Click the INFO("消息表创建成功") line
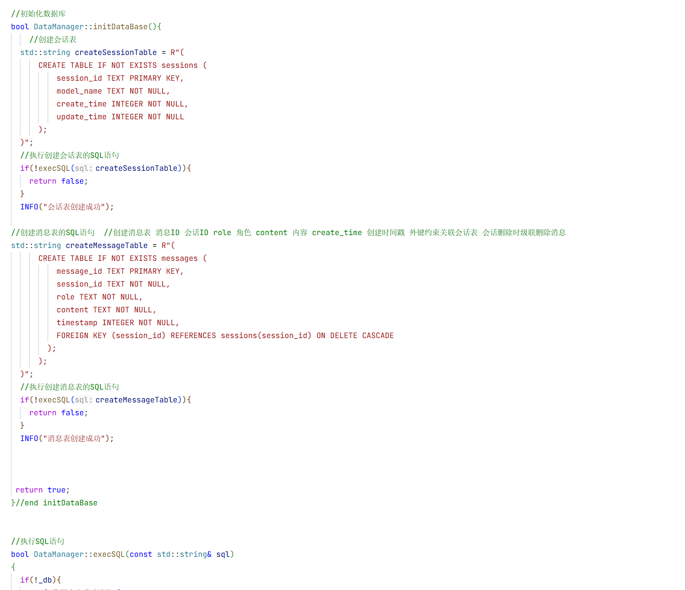 67,438
